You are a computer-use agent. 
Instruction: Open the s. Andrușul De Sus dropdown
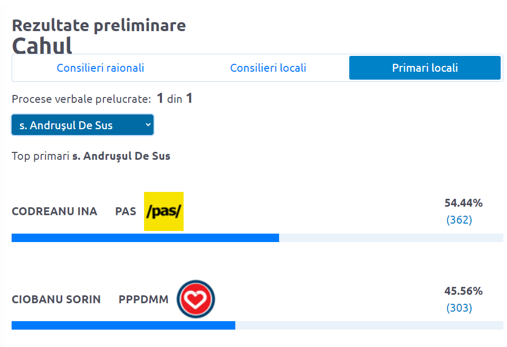click(x=83, y=125)
